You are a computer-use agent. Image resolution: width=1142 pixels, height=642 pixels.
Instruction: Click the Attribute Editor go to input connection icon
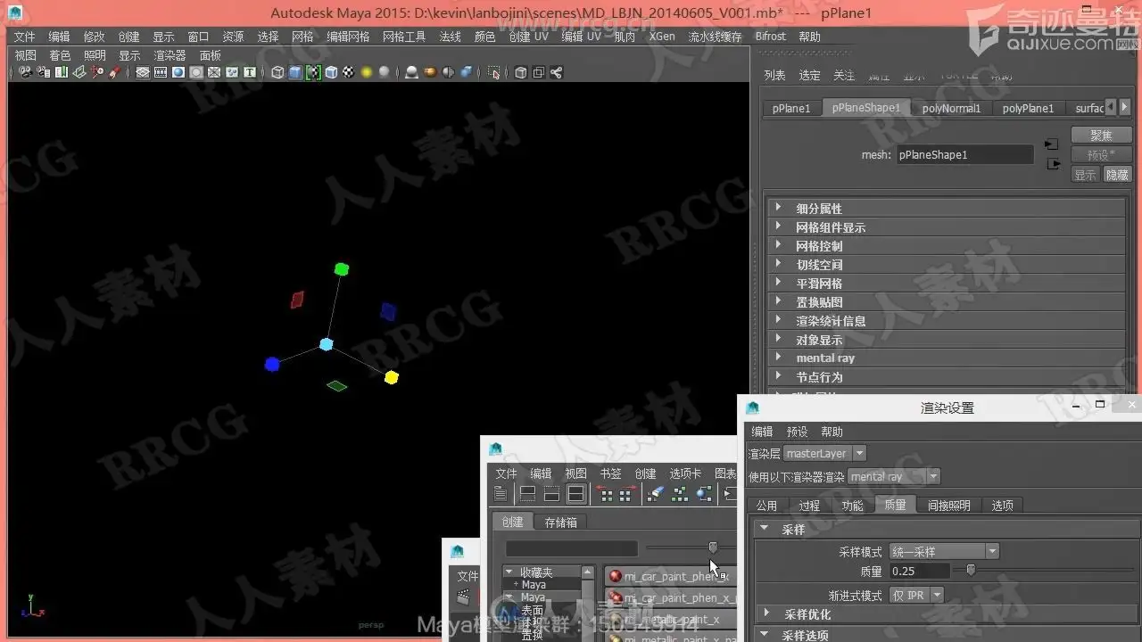[1052, 144]
